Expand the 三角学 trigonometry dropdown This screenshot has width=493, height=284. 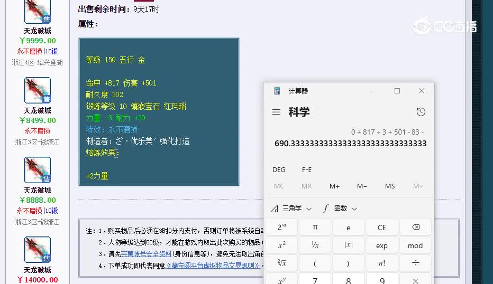coord(291,209)
